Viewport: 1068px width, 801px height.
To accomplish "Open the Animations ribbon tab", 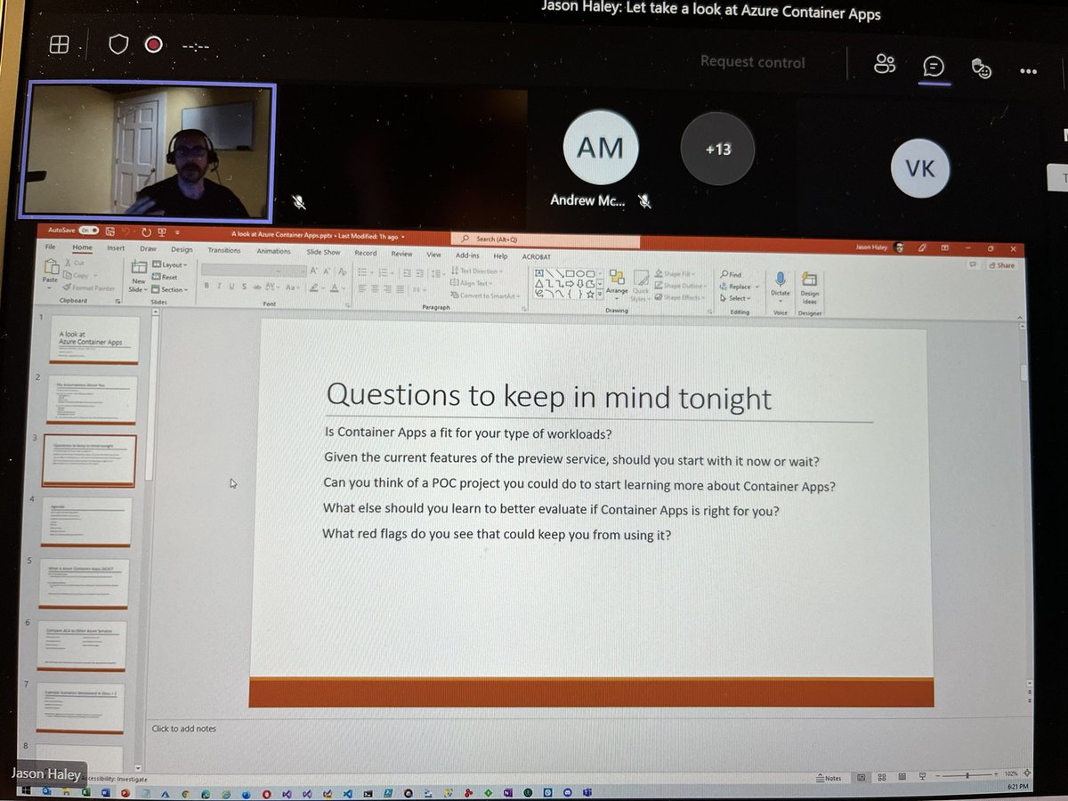I will click(x=273, y=251).
